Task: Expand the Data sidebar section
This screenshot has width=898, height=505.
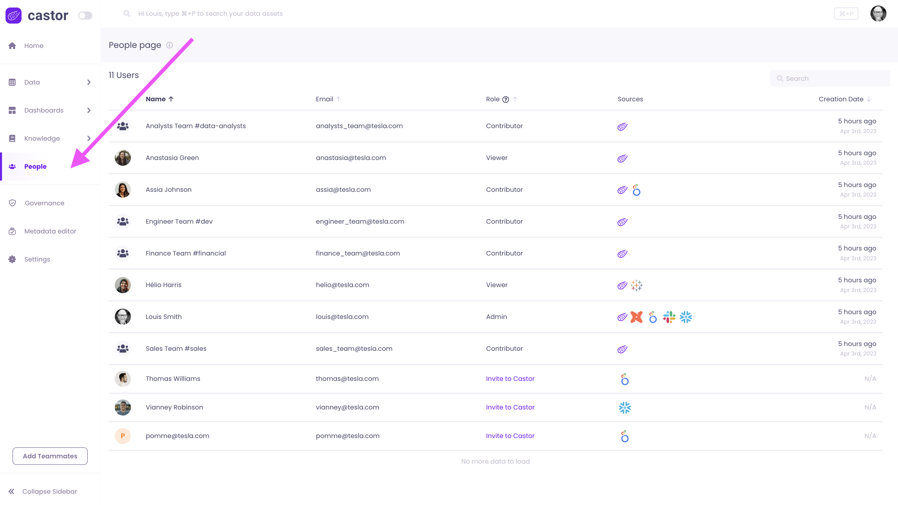Action: pos(89,82)
